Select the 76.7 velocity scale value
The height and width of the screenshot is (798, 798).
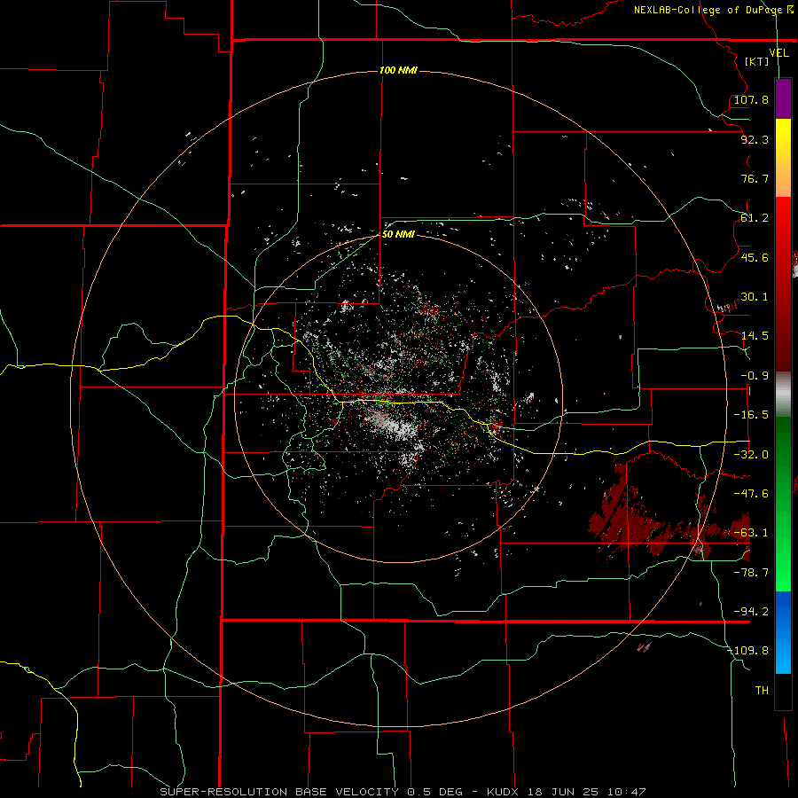coord(755,178)
